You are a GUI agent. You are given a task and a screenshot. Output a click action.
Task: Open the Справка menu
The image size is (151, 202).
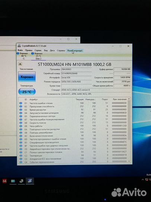(x=61, y=50)
